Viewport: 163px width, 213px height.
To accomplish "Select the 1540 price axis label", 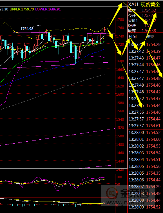I will click(120, 120).
